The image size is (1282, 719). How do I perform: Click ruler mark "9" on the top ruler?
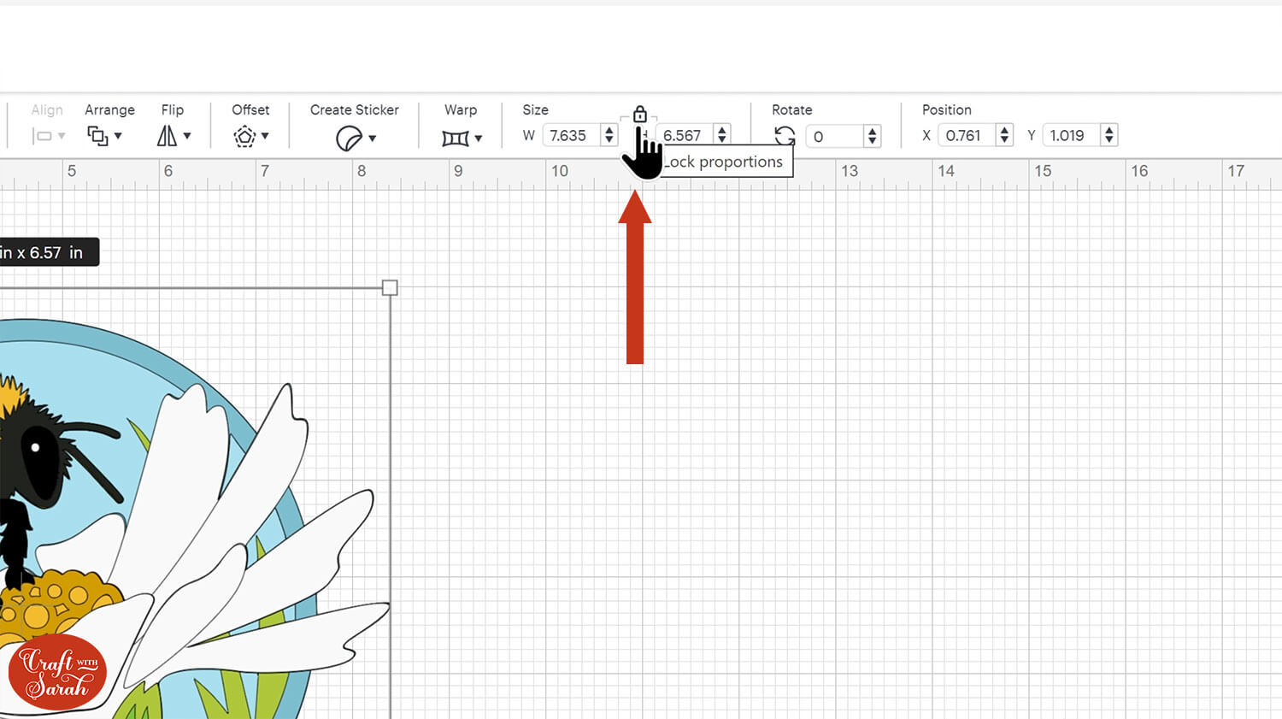point(458,171)
